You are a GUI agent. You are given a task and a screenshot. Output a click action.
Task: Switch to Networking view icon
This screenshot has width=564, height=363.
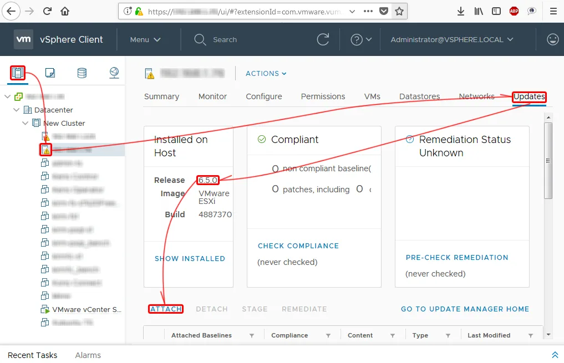pyautogui.click(x=114, y=73)
